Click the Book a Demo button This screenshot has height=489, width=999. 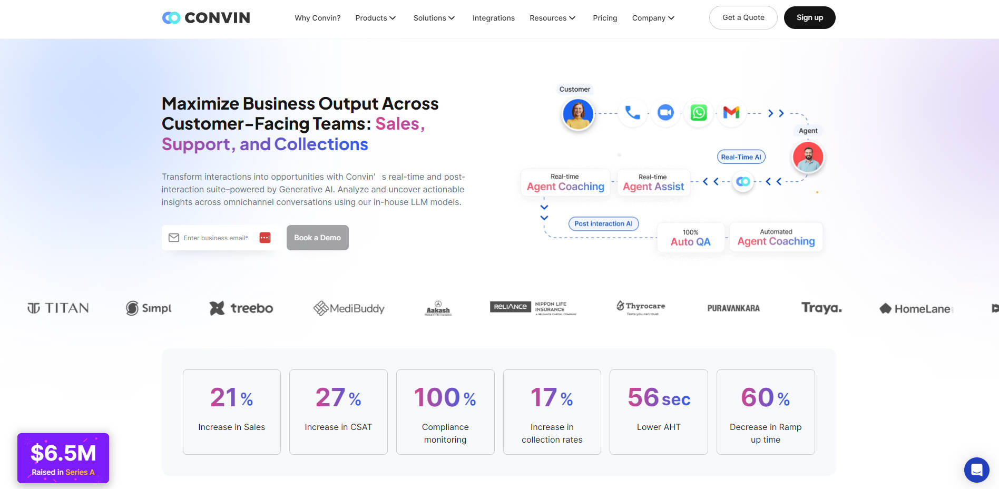pyautogui.click(x=317, y=238)
